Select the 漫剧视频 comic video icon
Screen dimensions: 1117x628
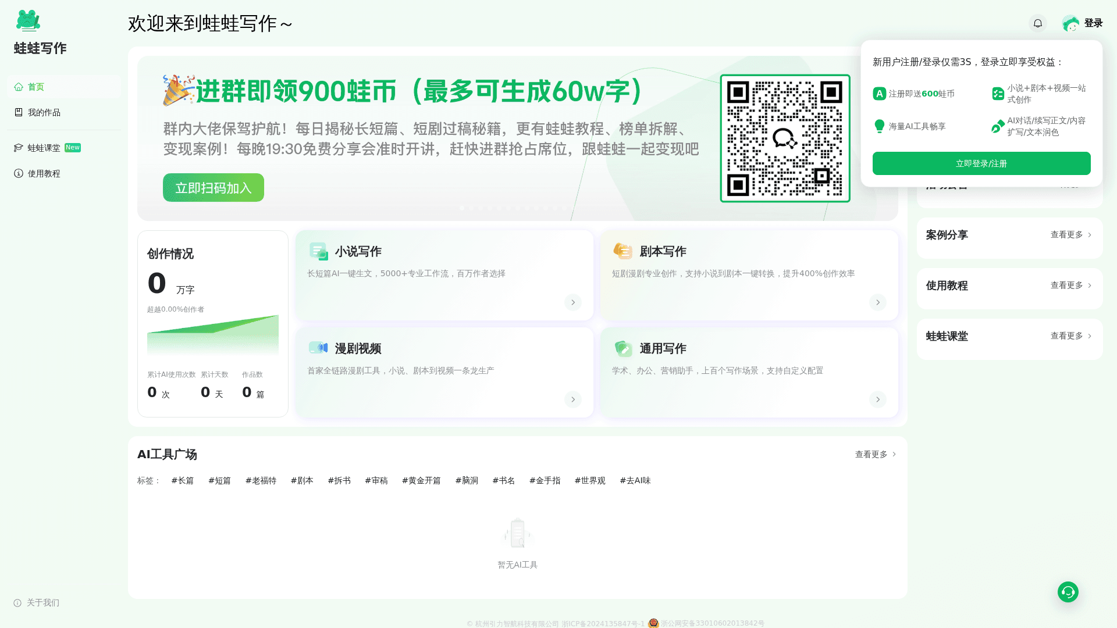(x=318, y=348)
